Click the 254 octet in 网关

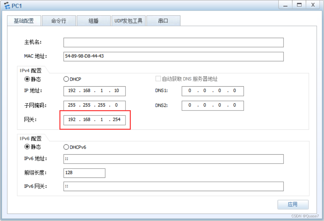pos(117,119)
